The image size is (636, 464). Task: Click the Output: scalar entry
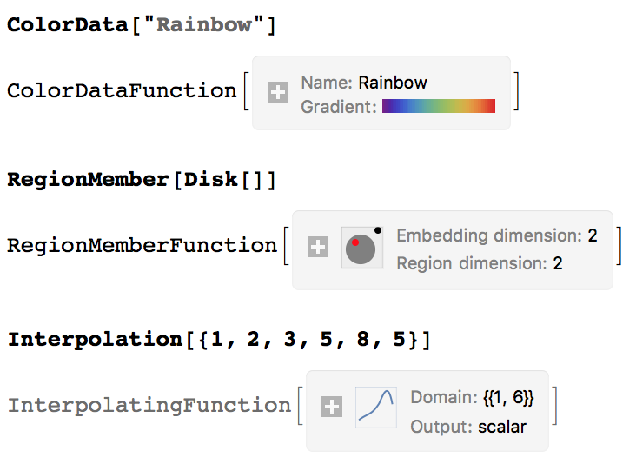click(468, 427)
